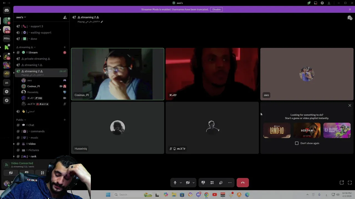The width and height of the screenshot is (355, 199).
Task: Start an activity button in call bar
Action: coord(212,183)
